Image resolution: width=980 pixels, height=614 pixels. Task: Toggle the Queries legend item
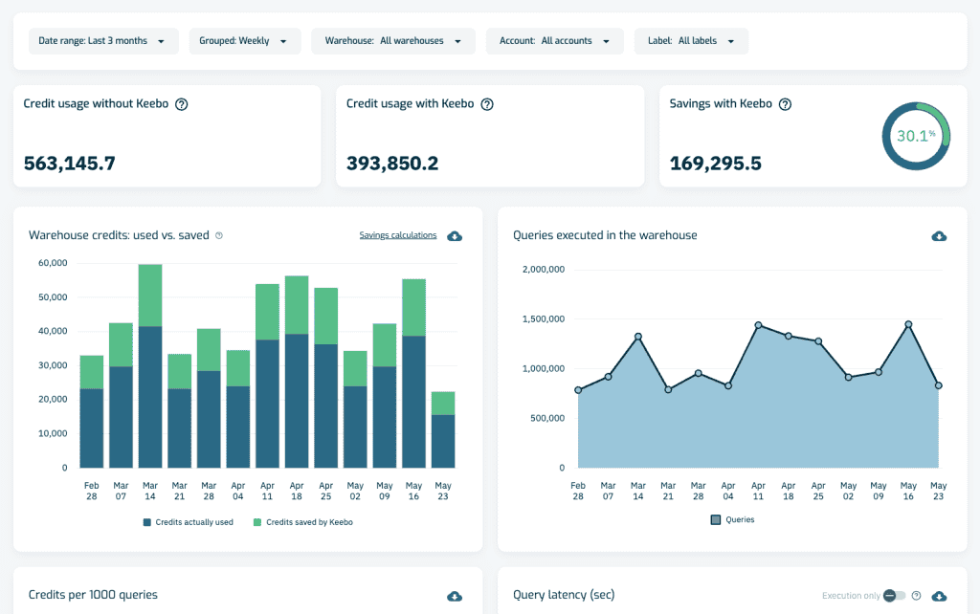pos(732,519)
